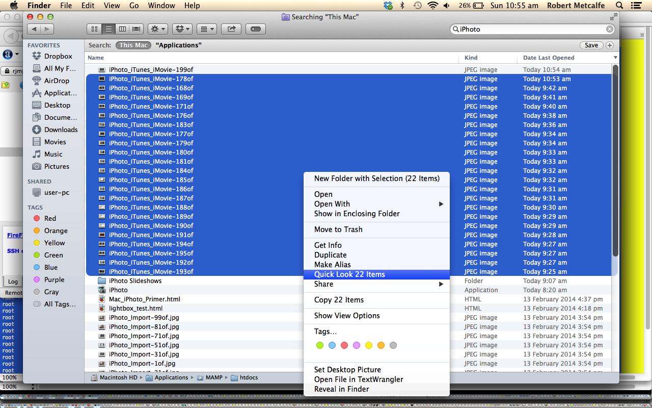Filter by Yellow tag in sidebar

pos(49,243)
